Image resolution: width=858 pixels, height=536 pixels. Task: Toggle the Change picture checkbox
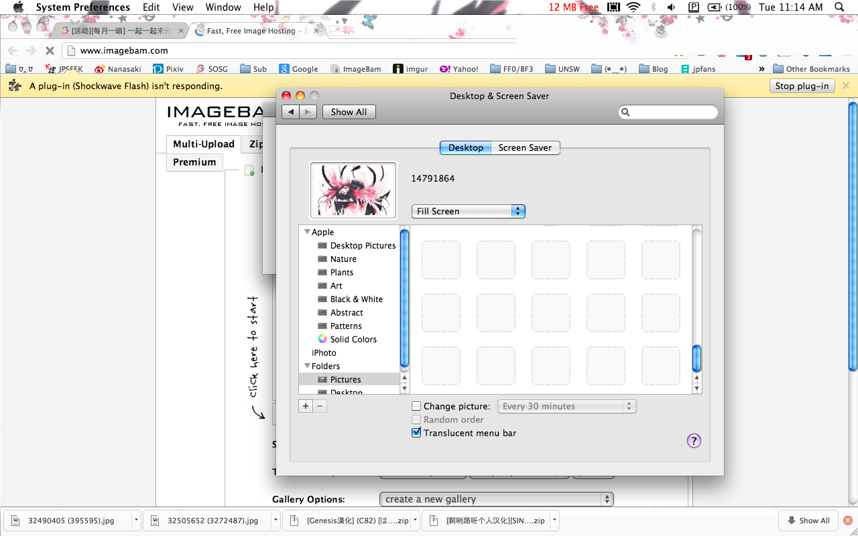coord(416,406)
